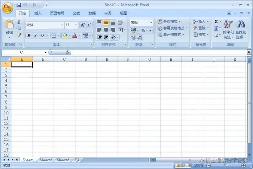Decrease font size with small A
This screenshot has height=169, width=253.
click(89, 25)
